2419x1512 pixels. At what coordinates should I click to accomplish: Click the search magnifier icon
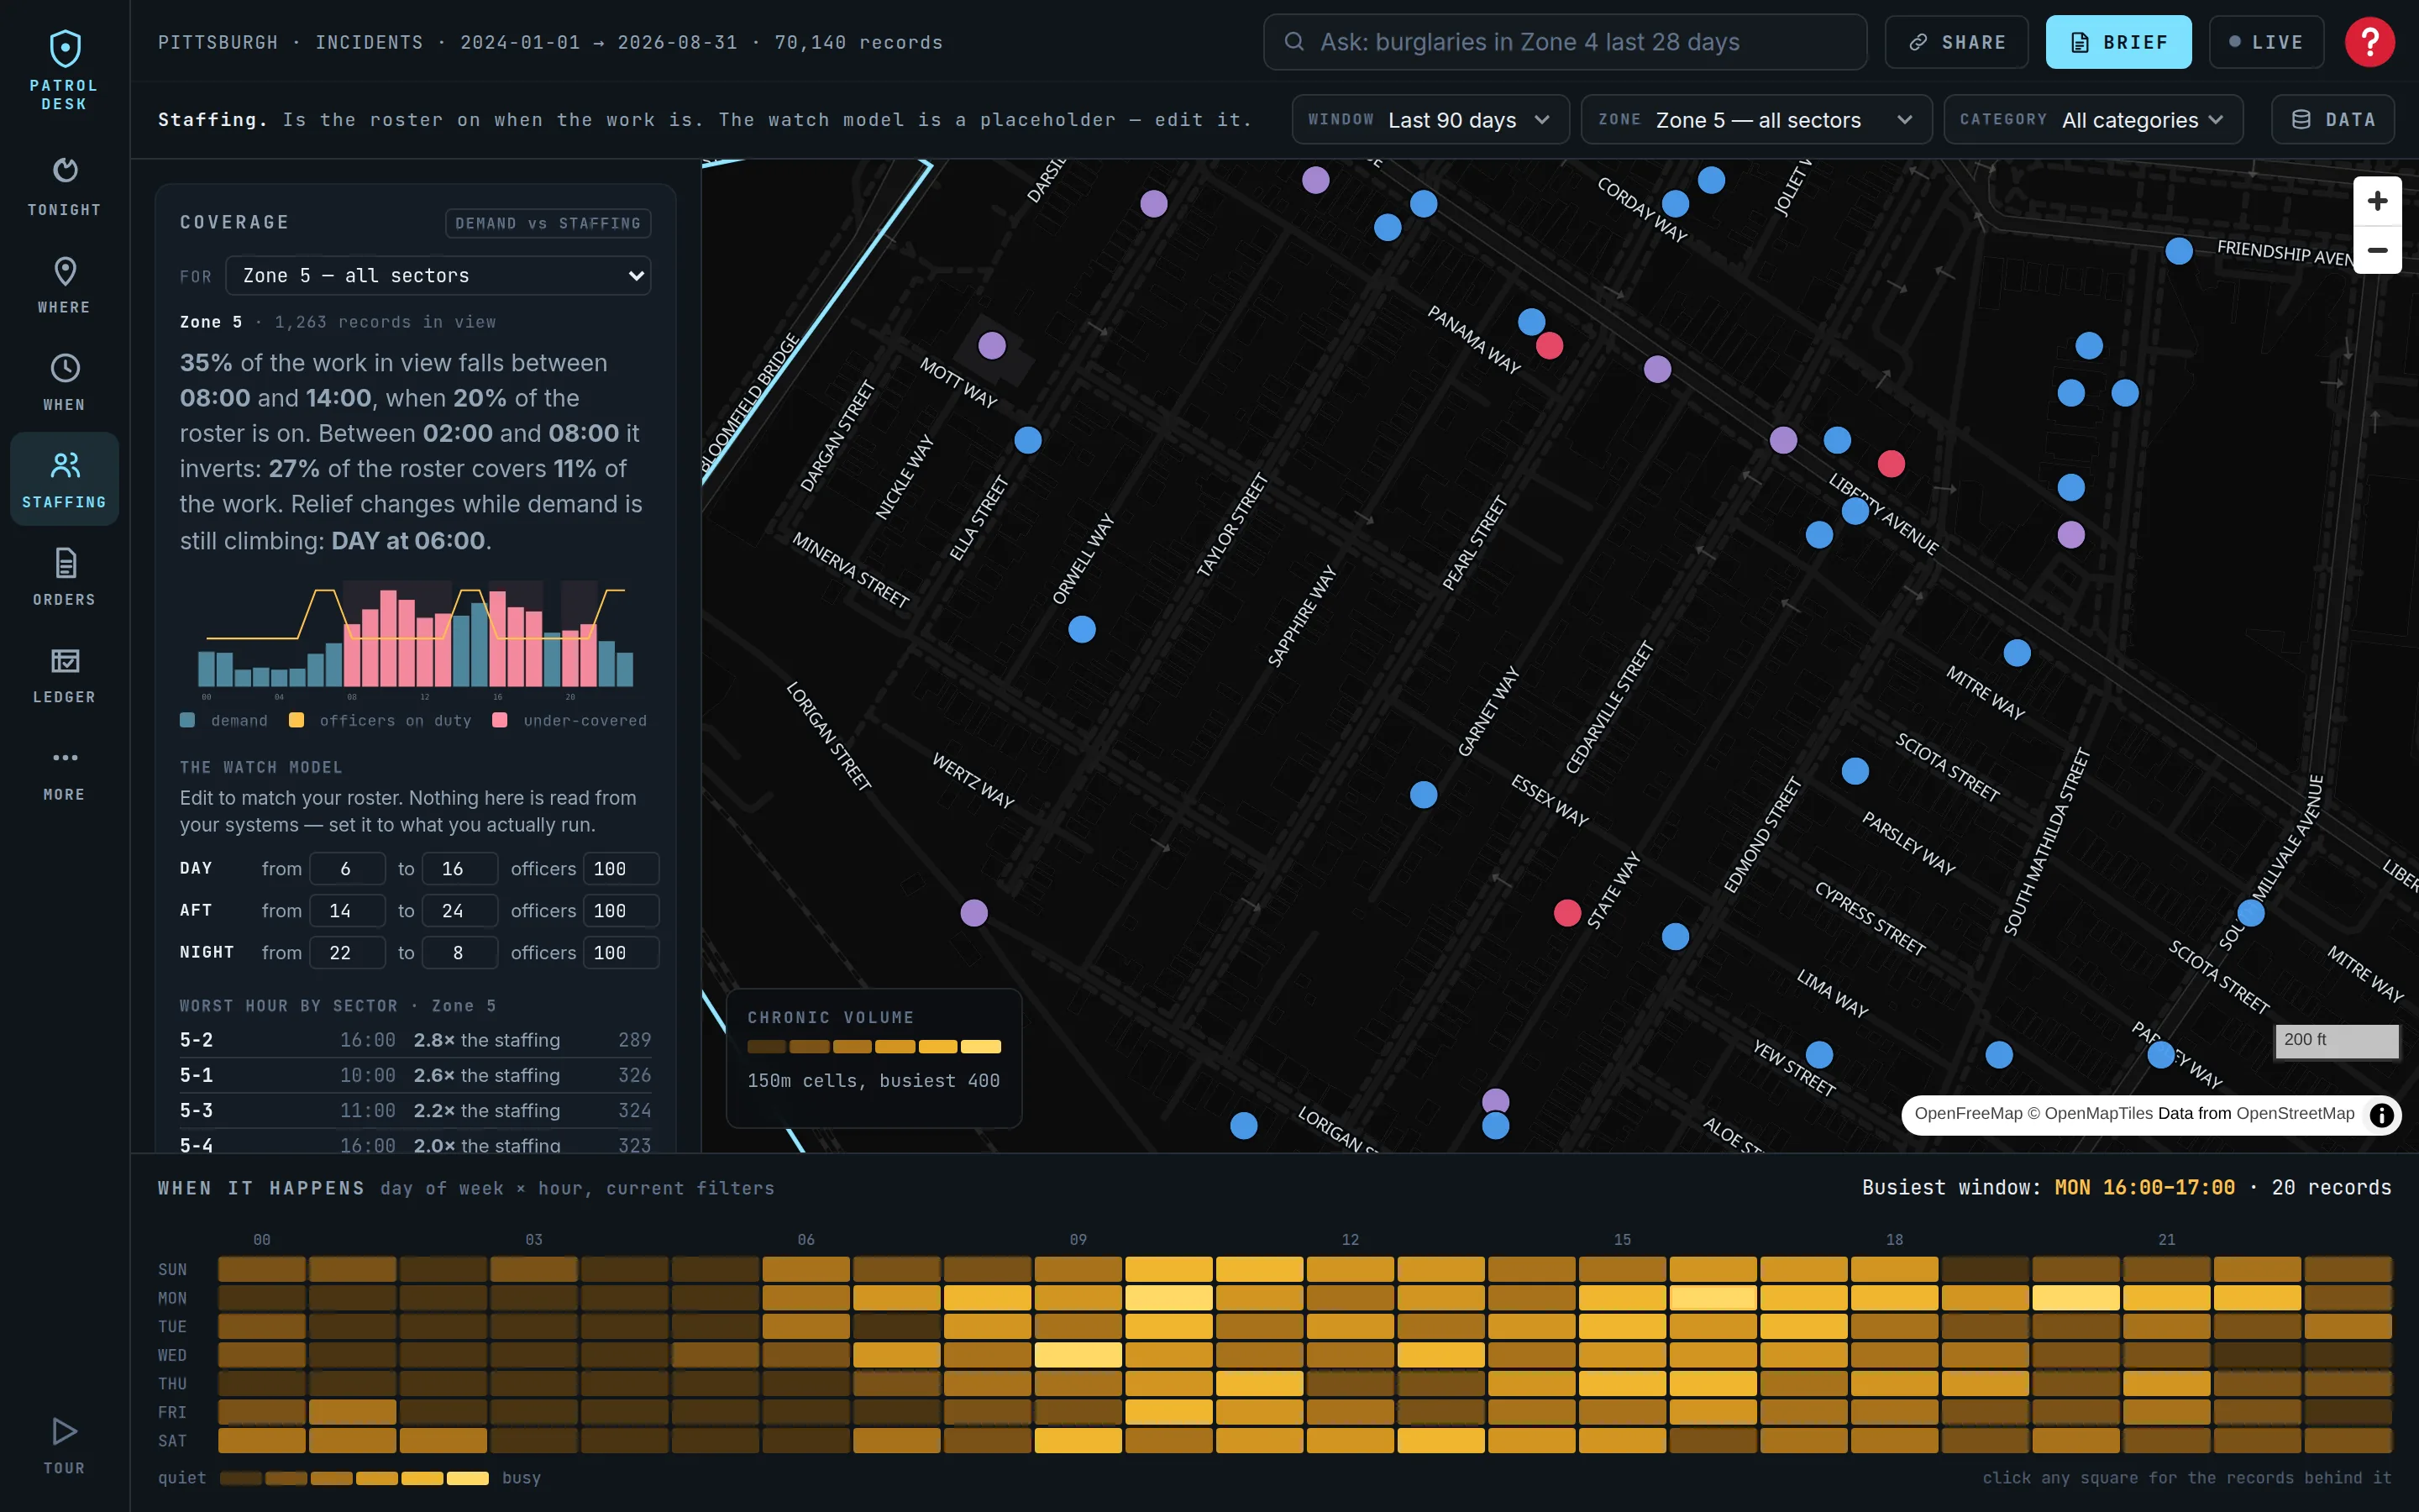pos(1293,42)
